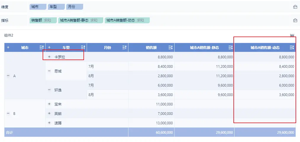Click 轩逸 8月 sales value 3,600,000
Image resolution: width=300 pixels, height=142 pixels.
click(x=165, y=95)
